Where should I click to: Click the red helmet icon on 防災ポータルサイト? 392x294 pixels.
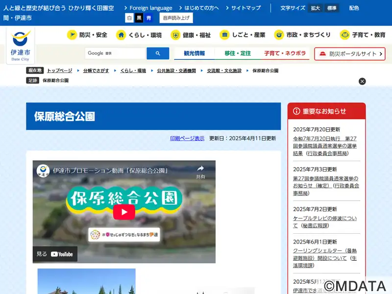tap(322, 54)
